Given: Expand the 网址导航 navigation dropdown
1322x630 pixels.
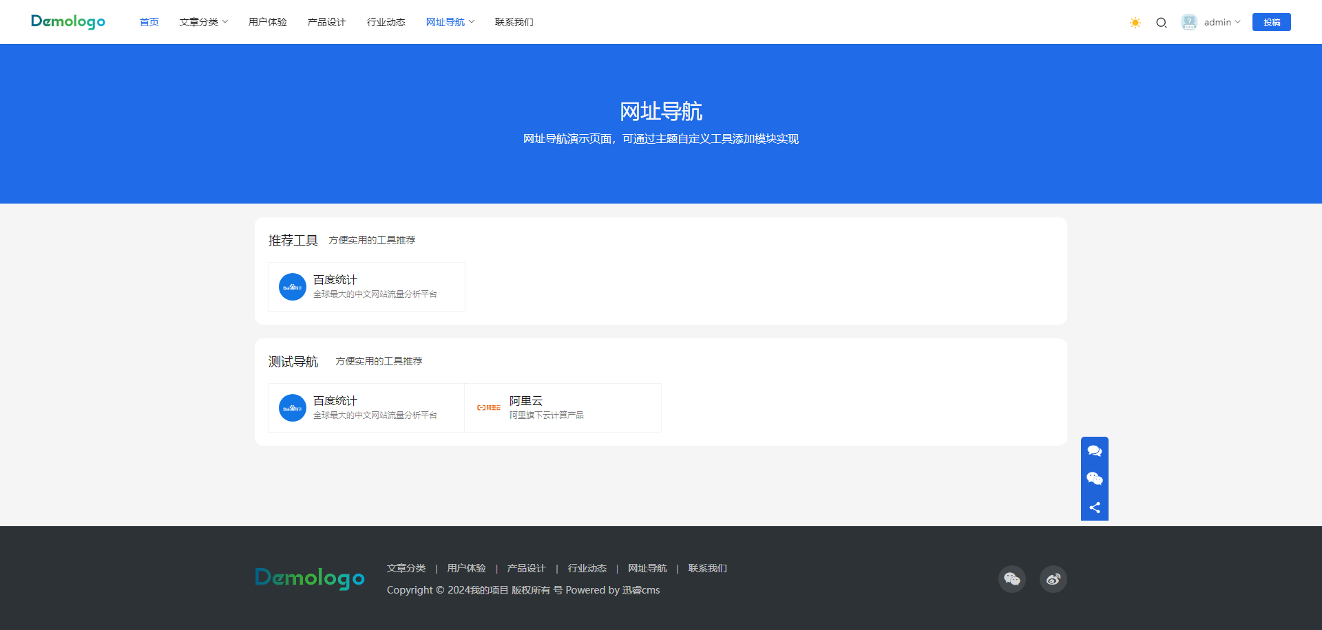Looking at the screenshot, I should [x=450, y=21].
